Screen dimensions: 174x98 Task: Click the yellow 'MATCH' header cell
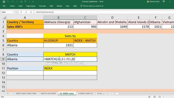pyautogui.click(x=70, y=54)
